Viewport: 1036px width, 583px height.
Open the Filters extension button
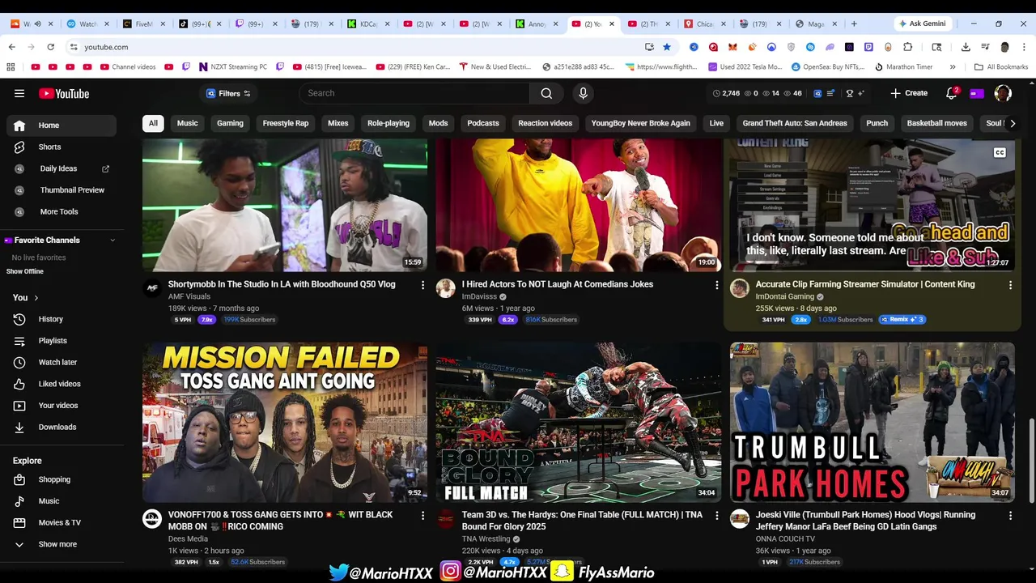(228, 93)
